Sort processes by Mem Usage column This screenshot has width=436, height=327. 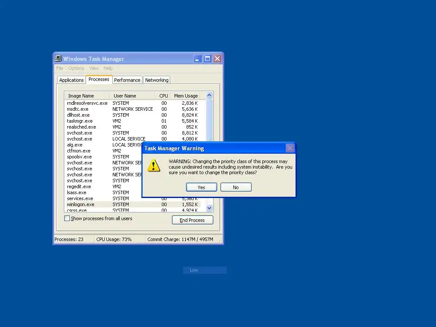tap(186, 96)
